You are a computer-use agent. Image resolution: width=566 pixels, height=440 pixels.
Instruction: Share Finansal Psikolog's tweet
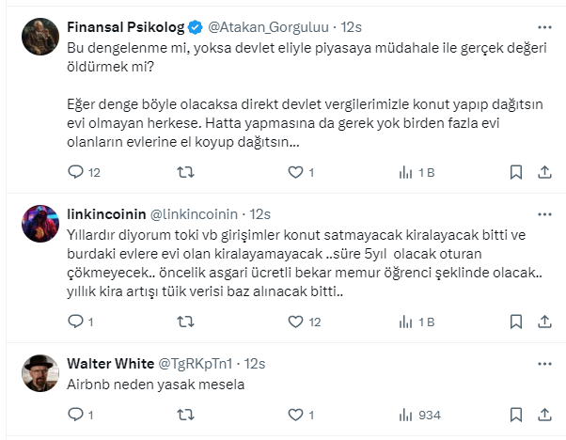pos(544,172)
